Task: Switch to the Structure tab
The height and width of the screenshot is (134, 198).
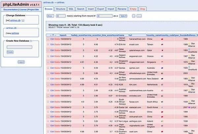Action: [60, 8]
